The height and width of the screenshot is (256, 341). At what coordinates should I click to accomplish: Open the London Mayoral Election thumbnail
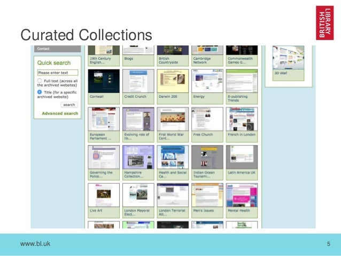(x=138, y=195)
